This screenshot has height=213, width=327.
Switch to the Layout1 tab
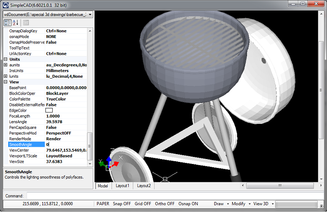pyautogui.click(x=122, y=186)
